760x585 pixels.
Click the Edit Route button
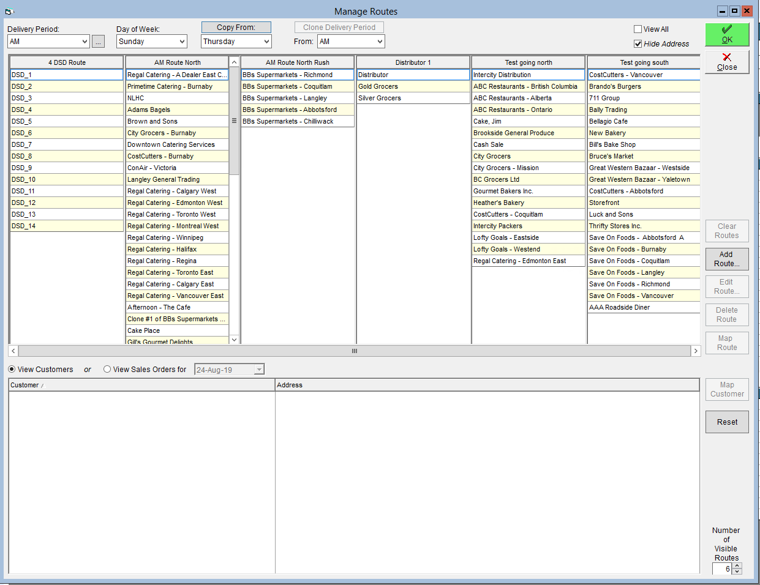pyautogui.click(x=727, y=286)
